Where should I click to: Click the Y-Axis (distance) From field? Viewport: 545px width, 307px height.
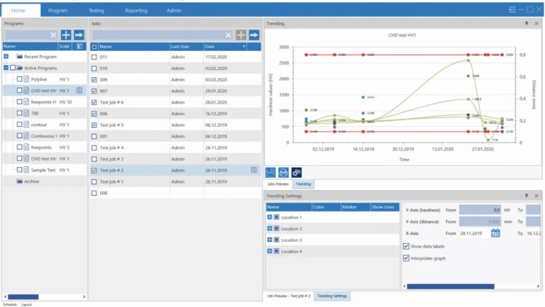click(x=480, y=222)
